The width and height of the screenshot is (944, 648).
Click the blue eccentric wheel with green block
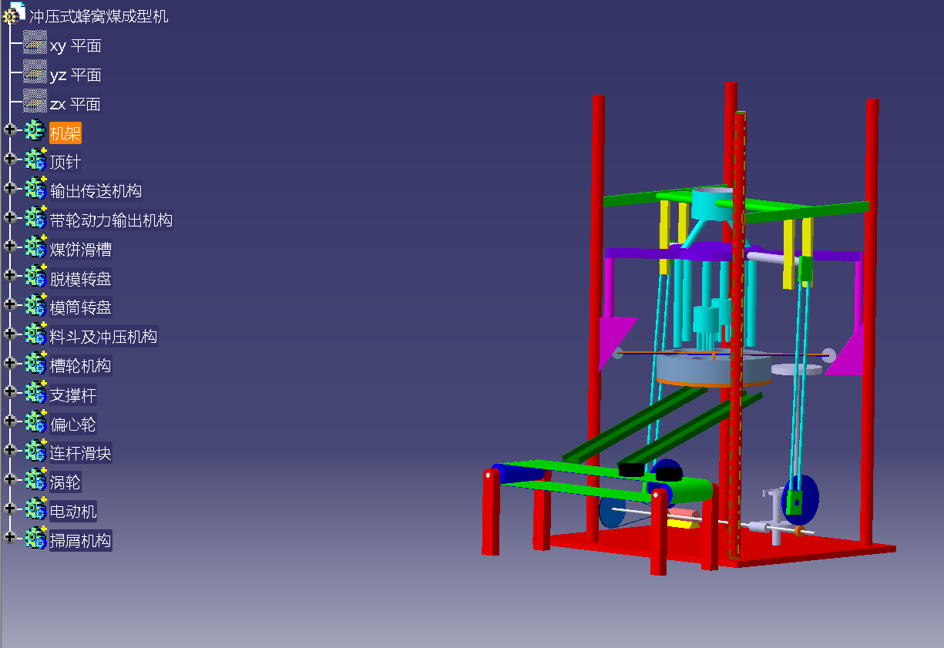pos(799,499)
